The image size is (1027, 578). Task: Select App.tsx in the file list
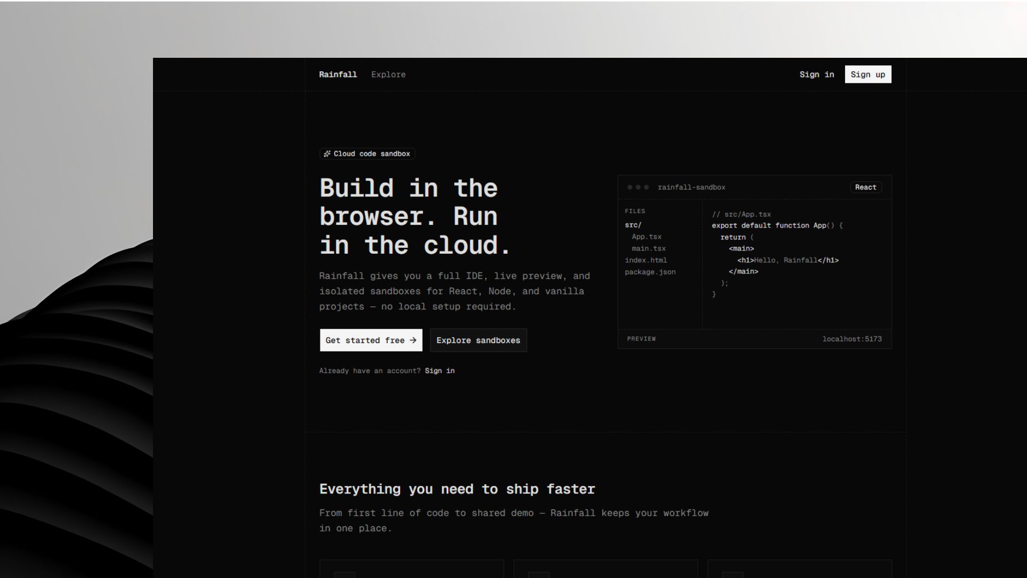pos(646,237)
